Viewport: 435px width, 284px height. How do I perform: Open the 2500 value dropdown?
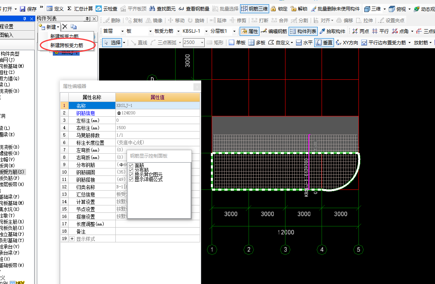pos(202,42)
